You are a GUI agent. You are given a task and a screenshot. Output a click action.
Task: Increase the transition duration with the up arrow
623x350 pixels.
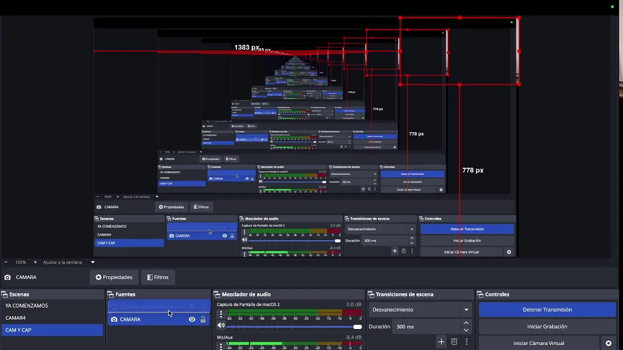click(466, 323)
